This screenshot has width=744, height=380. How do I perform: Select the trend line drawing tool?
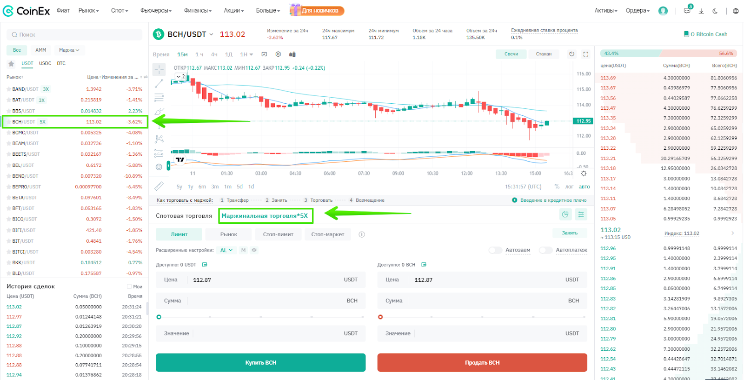click(x=159, y=84)
